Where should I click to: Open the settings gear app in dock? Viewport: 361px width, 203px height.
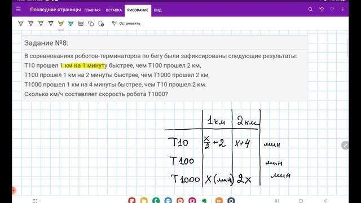point(231,201)
